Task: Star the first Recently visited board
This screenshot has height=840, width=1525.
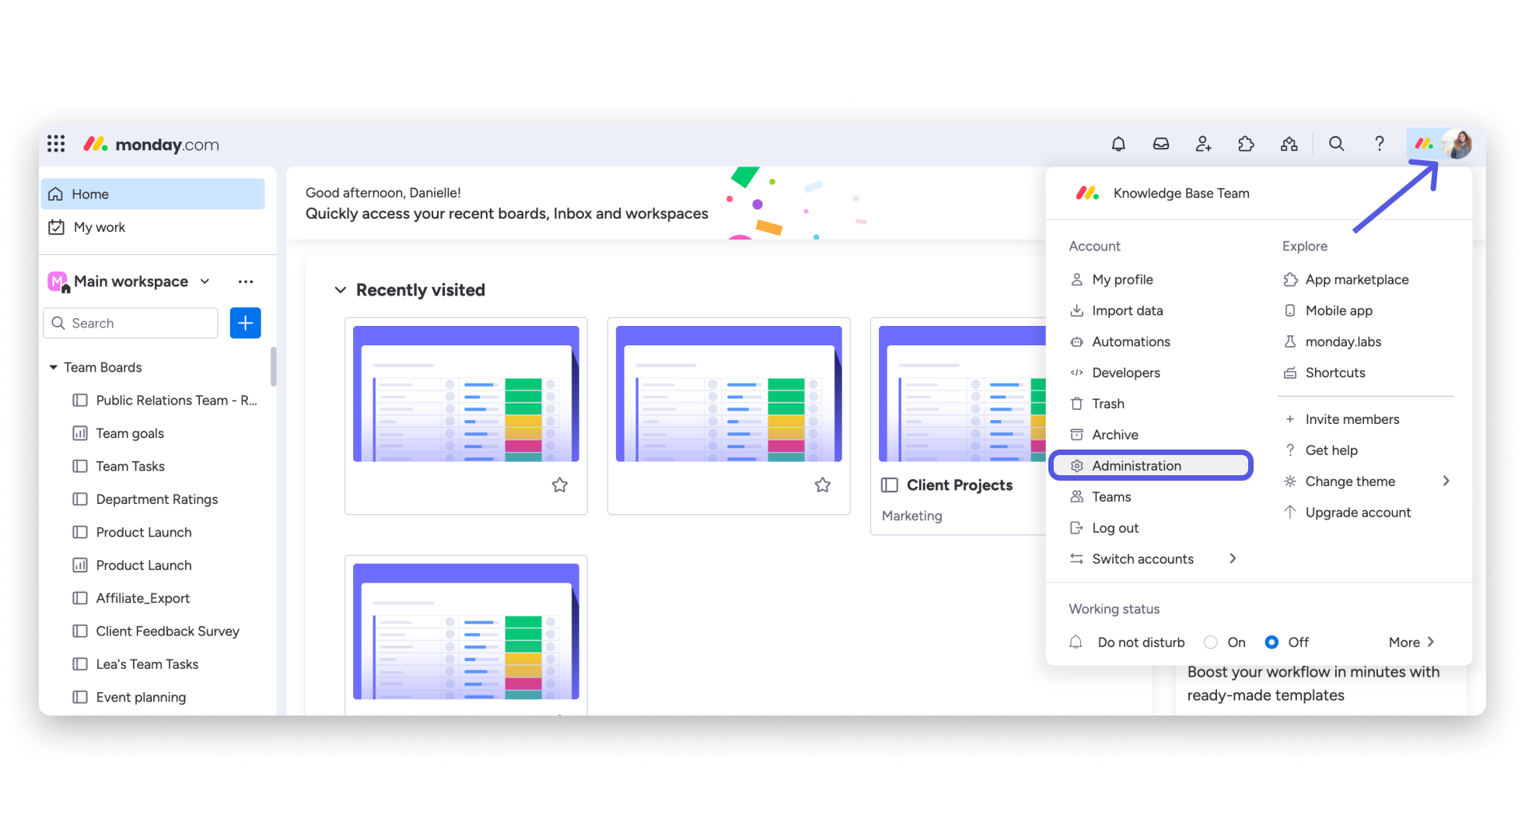Action: tap(559, 484)
